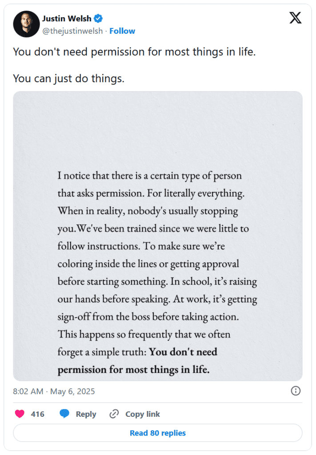Viewport: 316px width, 455px height.
Task: Click the blue verified badge
Action: pos(98,19)
